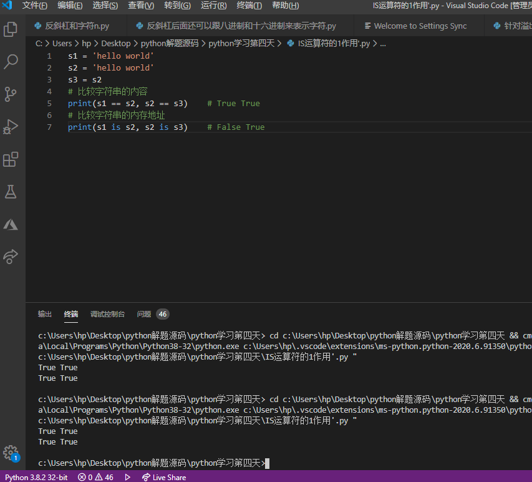
Task: Open the Explorer view in activity bar
Action: [x=11, y=29]
